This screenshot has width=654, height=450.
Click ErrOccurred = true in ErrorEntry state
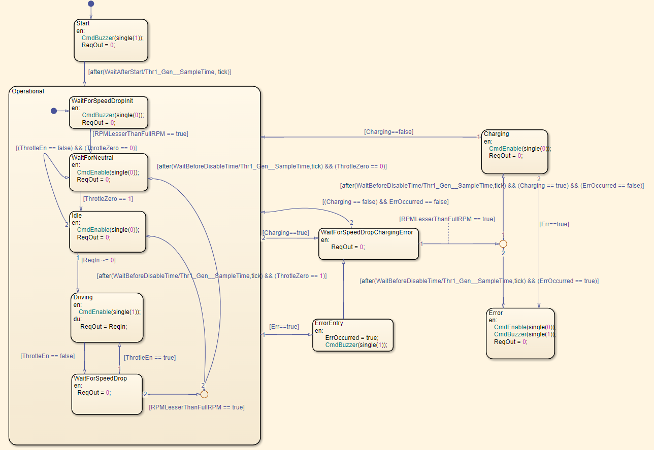(352, 337)
